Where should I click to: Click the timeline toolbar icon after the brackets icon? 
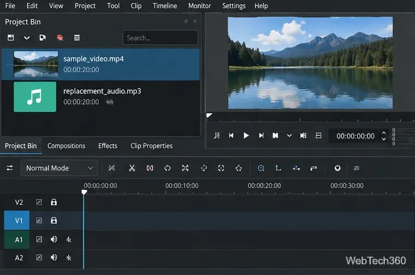point(204,168)
